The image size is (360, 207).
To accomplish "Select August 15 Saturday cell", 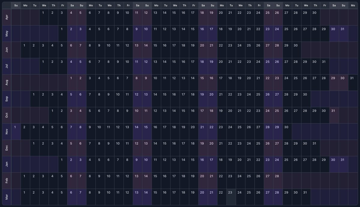I will [203, 83].
